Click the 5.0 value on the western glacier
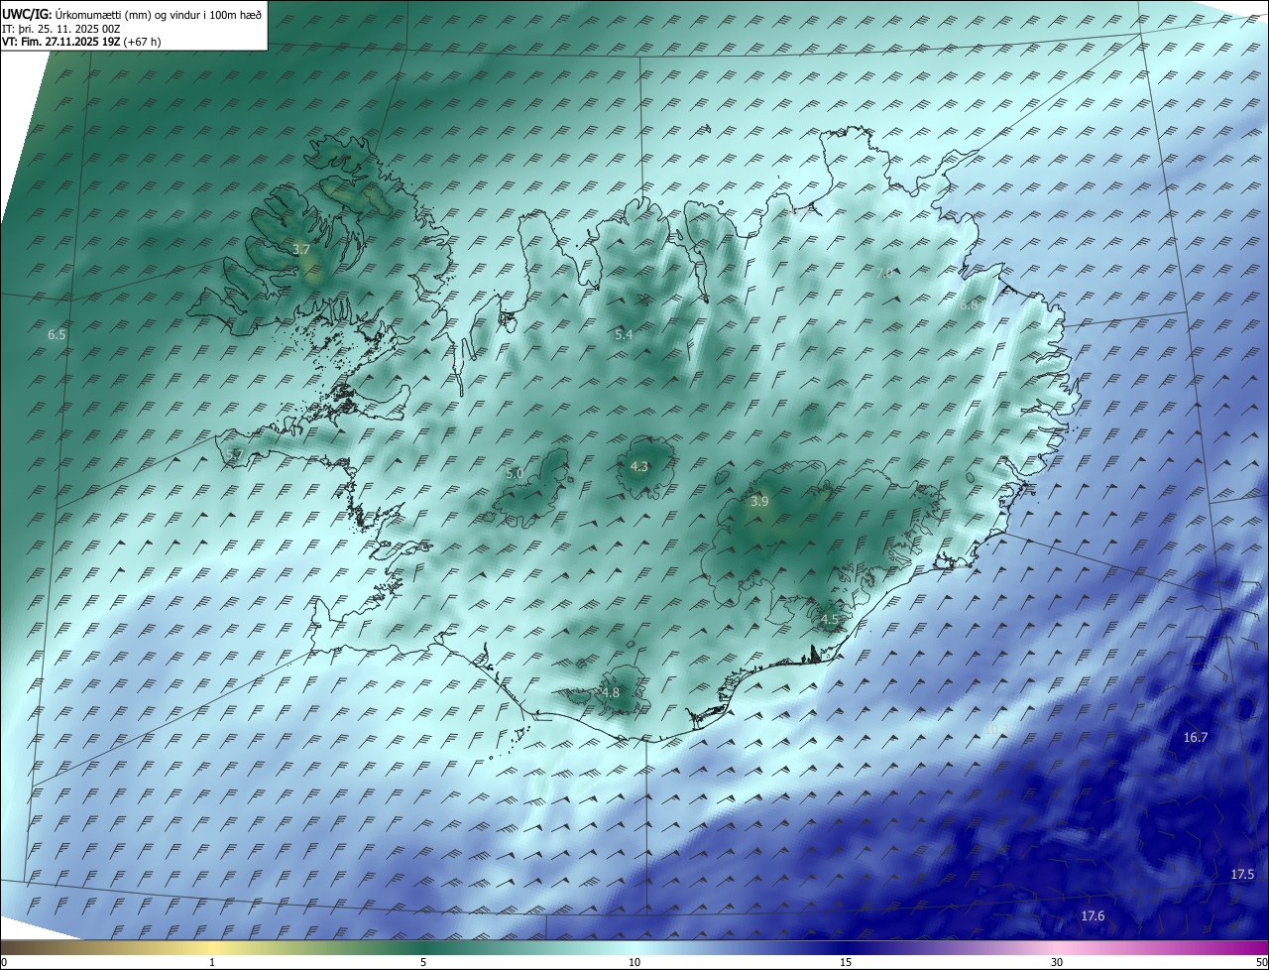Viewport: 1269px width, 970px height. pos(515,474)
